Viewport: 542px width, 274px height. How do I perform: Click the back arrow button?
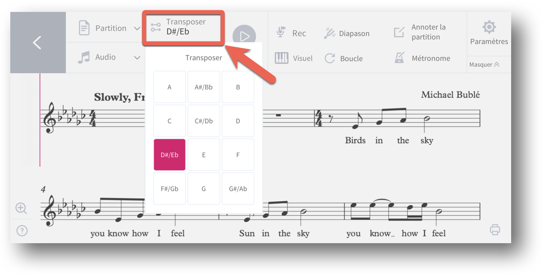[x=38, y=43]
